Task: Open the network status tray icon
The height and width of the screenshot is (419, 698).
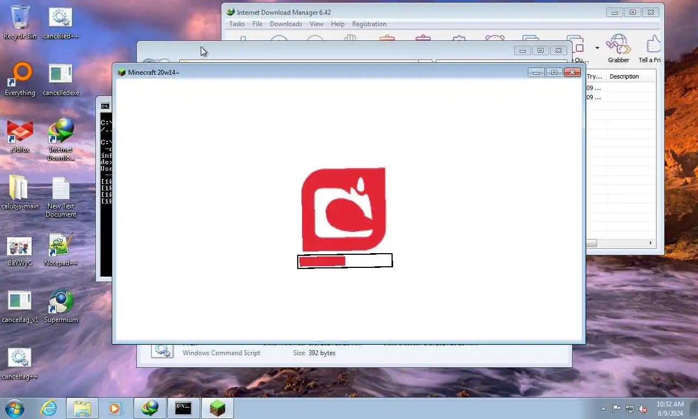Action: tap(630, 409)
